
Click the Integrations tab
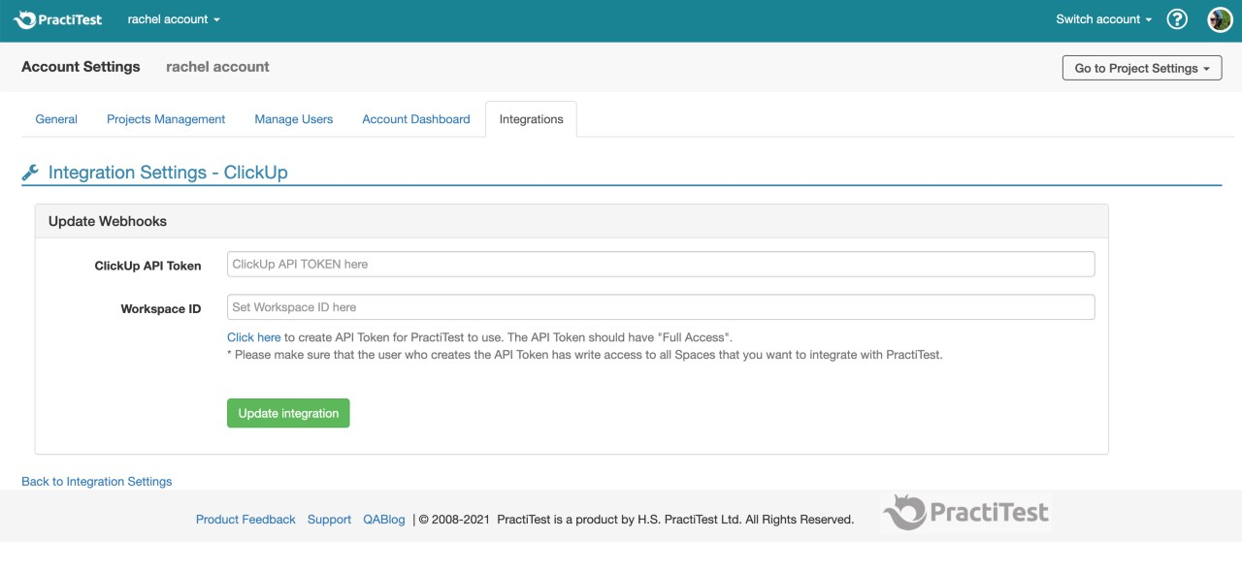(531, 119)
